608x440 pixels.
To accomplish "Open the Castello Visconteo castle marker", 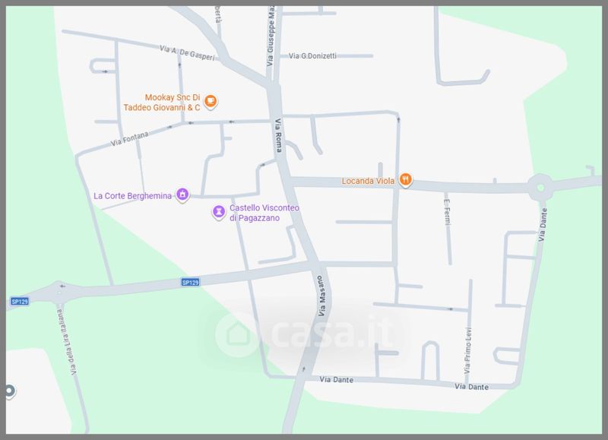I will tap(219, 213).
